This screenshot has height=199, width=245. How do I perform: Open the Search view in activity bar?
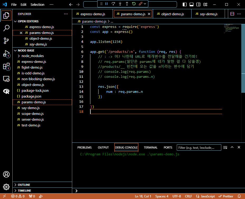coord(6,28)
